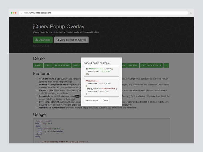The width and height of the screenshot is (203, 152).
Task: Click Next example in popup
Action: (92, 100)
